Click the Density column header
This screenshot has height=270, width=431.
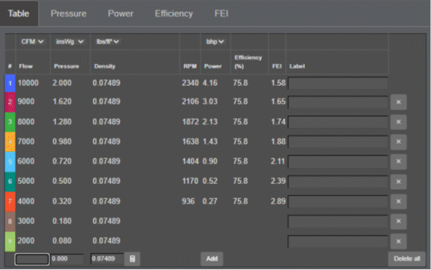105,67
